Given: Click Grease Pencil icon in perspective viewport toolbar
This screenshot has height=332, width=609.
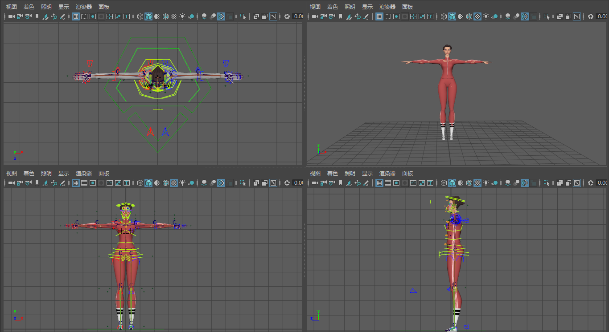Looking at the screenshot, I should pos(366,16).
